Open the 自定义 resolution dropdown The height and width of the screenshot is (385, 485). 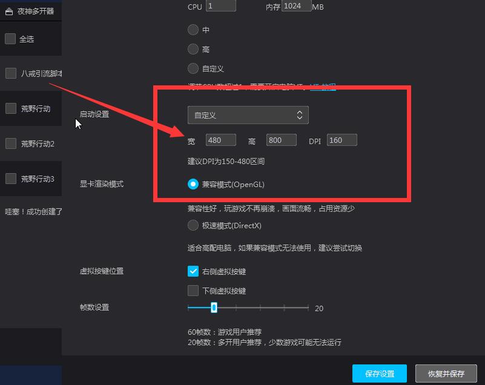coord(248,114)
